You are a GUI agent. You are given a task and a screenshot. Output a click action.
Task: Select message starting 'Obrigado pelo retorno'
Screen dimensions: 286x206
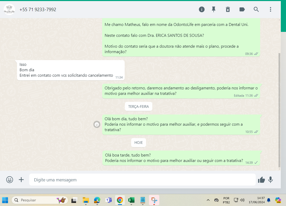pos(181,91)
